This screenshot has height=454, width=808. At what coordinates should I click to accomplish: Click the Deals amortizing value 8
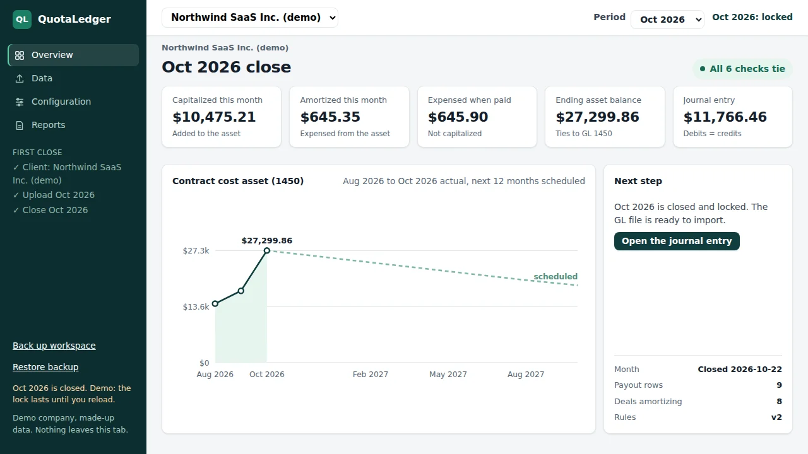coord(779,402)
